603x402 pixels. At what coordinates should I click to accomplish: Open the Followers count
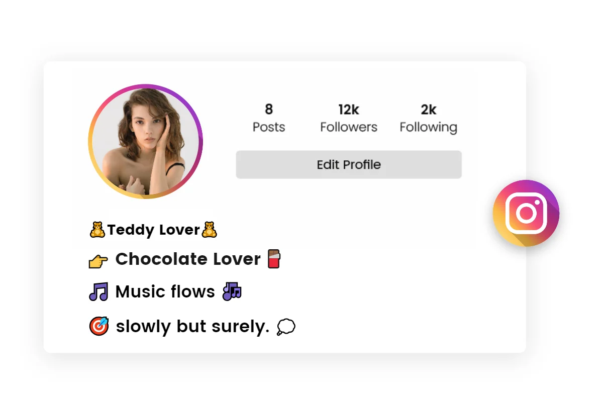(348, 118)
